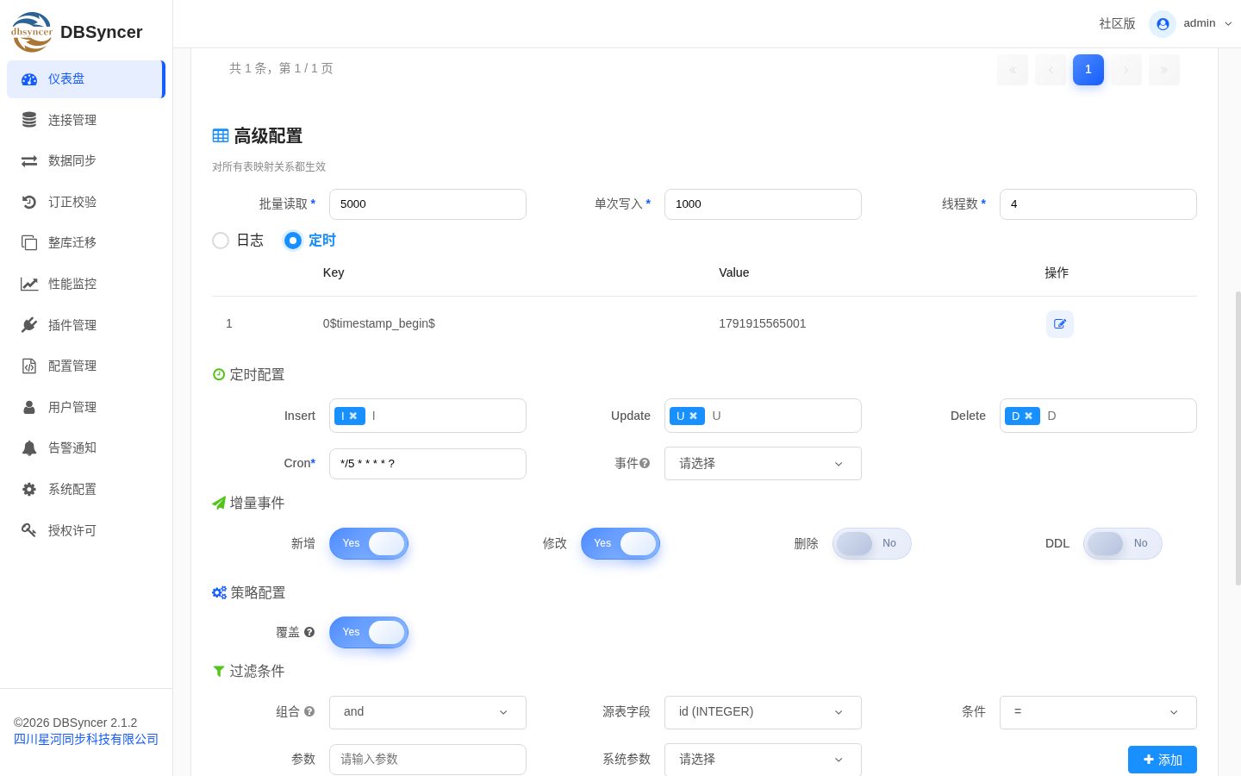Enable the DDL switch
The height and width of the screenshot is (776, 1241).
coord(1123,543)
